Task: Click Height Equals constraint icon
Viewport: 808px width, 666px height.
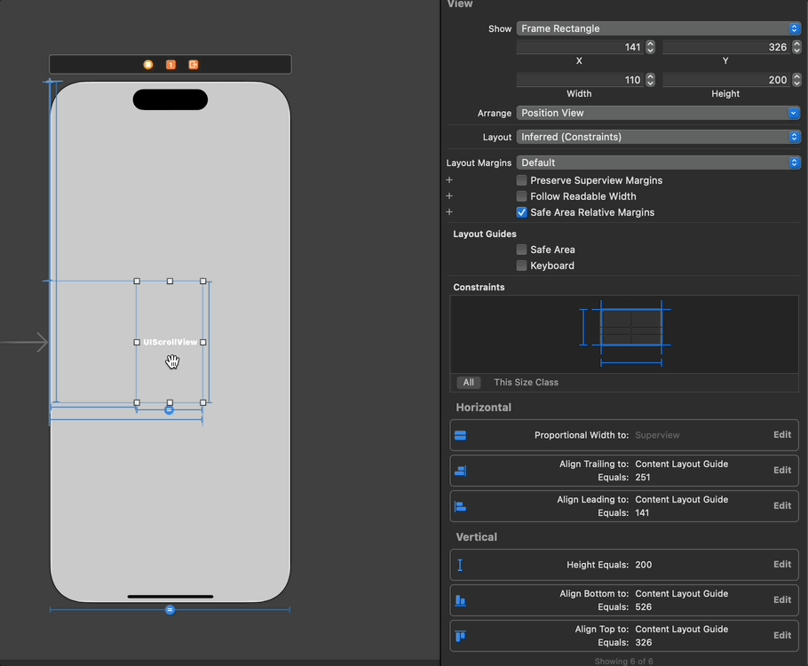Action: click(460, 565)
